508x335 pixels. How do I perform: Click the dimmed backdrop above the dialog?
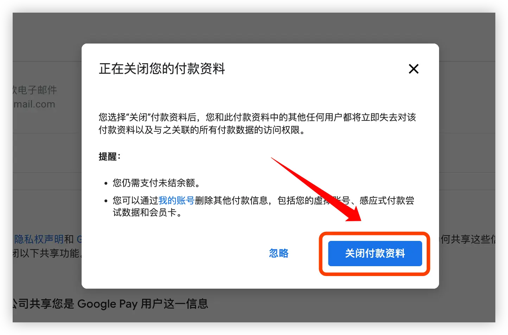254,28
